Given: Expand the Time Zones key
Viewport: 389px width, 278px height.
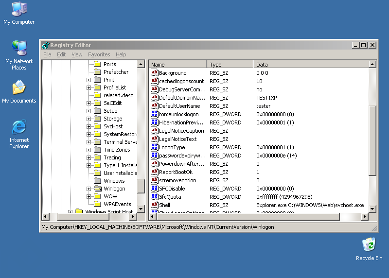Looking at the screenshot, I should pyautogui.click(x=88, y=150).
